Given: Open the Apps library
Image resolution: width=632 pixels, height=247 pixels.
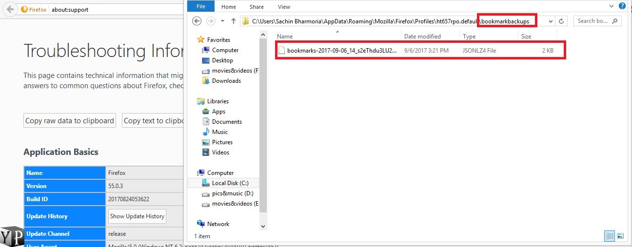Looking at the screenshot, I should tap(218, 112).
